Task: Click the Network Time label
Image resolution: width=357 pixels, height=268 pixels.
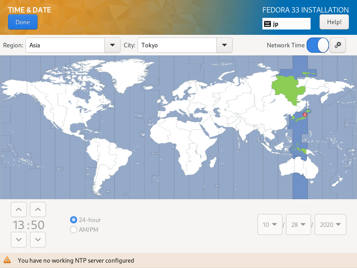Action: [x=286, y=45]
